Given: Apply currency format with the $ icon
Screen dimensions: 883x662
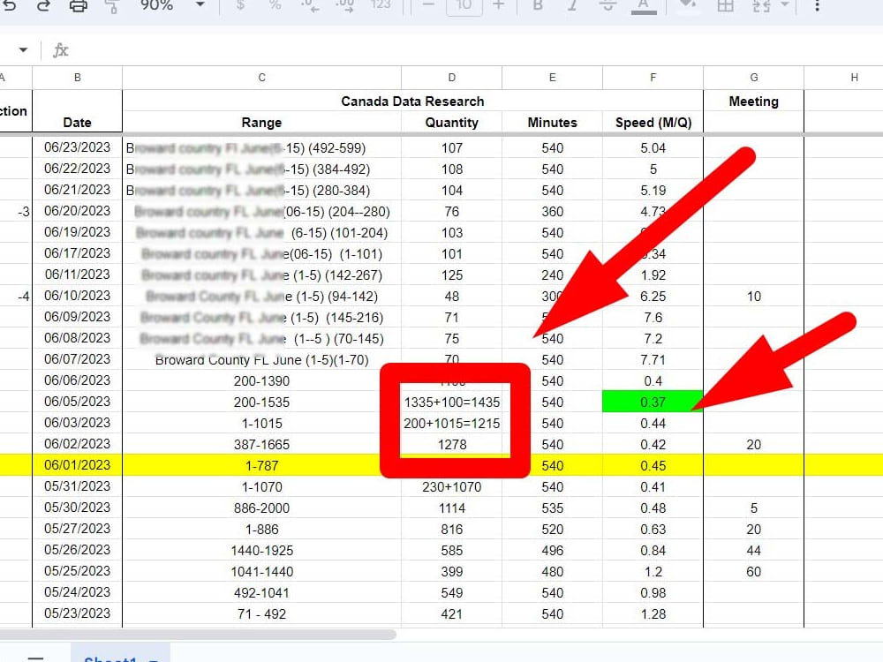Looking at the screenshot, I should tap(240, 5).
